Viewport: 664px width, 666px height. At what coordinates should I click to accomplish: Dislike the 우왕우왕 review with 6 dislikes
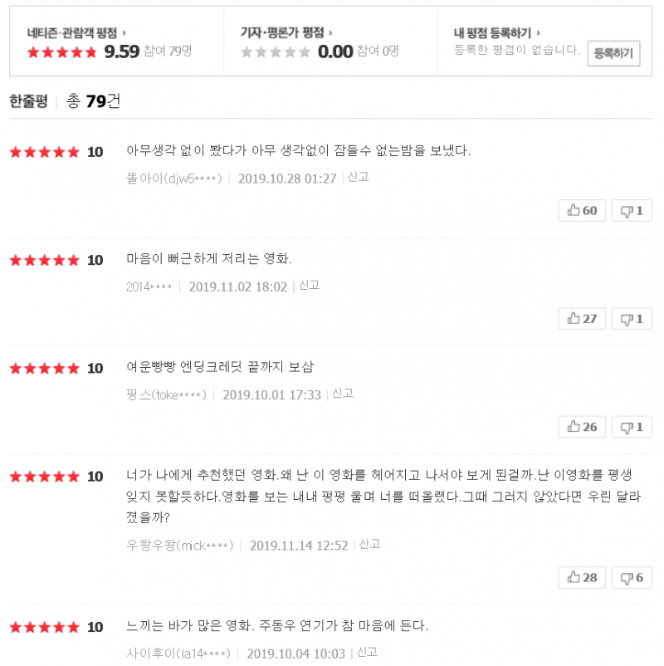click(x=632, y=578)
